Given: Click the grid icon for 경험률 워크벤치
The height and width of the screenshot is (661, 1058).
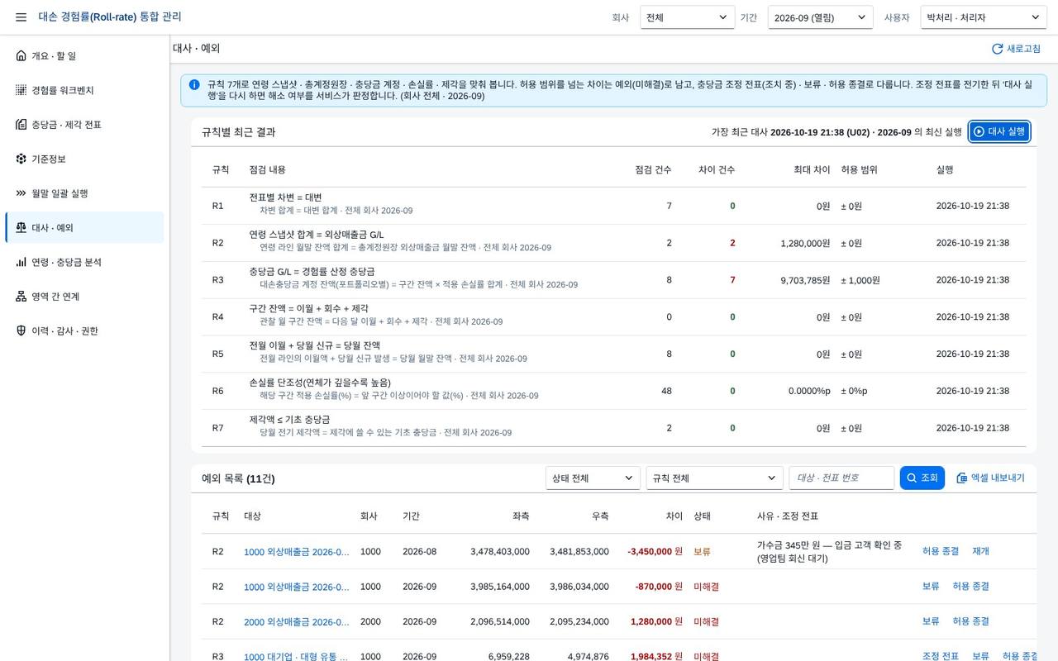Looking at the screenshot, I should point(21,90).
